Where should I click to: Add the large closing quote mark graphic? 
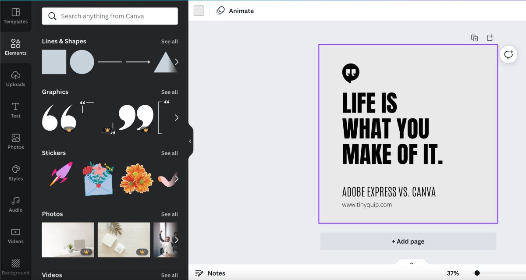(x=136, y=118)
